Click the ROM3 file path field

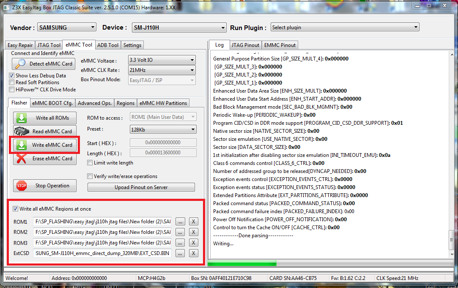coord(103,243)
